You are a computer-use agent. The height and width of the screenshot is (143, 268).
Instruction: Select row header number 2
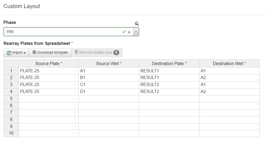(11, 78)
